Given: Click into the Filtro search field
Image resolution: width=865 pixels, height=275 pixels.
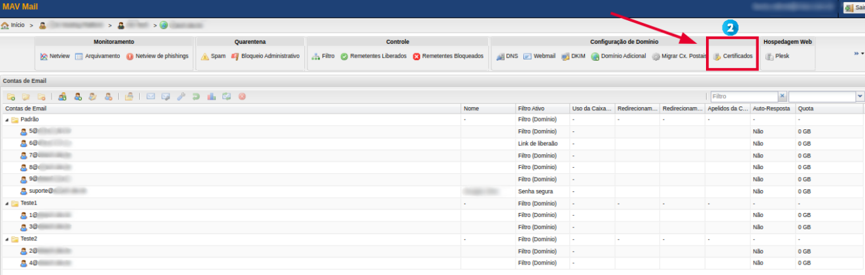Looking at the screenshot, I should tap(743, 97).
